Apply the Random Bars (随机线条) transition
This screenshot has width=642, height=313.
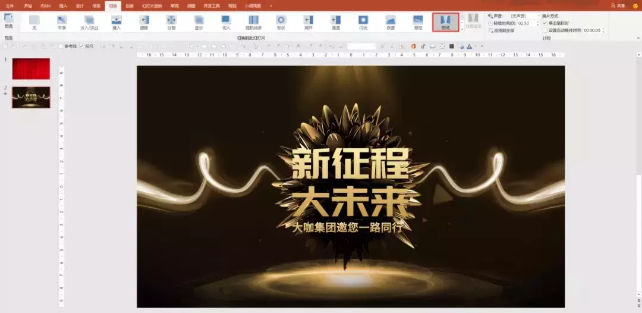(254, 21)
